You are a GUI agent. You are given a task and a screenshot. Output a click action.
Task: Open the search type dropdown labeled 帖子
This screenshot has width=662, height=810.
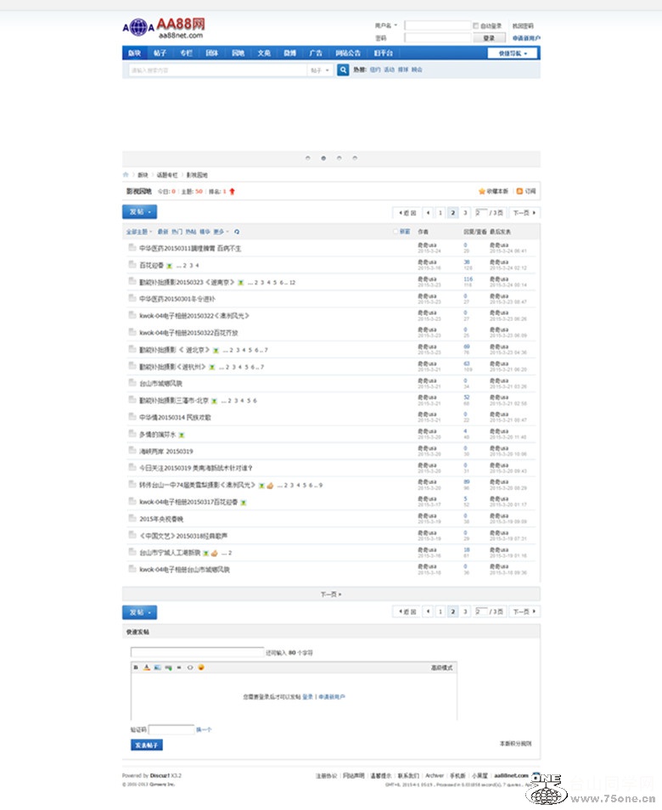tap(320, 70)
